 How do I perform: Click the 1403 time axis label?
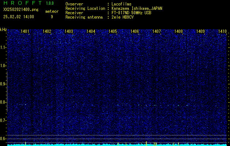(69, 31)
